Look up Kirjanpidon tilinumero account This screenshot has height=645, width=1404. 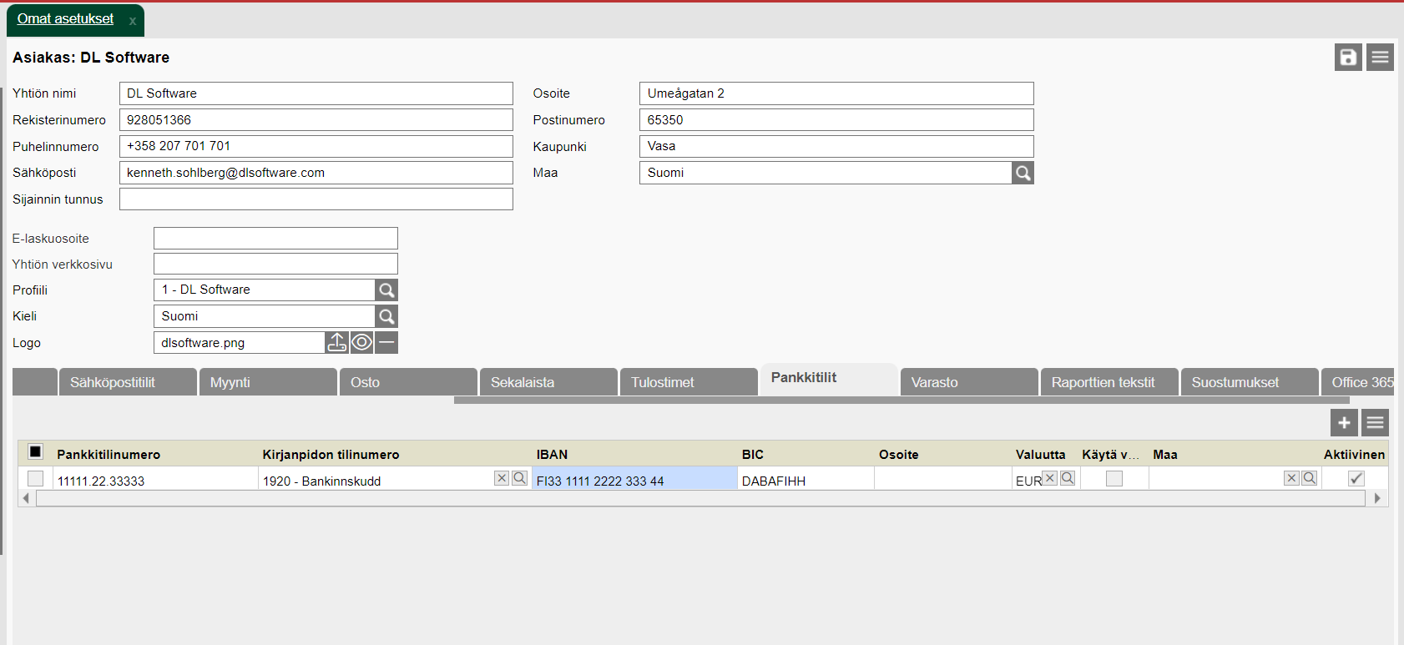[x=519, y=478]
